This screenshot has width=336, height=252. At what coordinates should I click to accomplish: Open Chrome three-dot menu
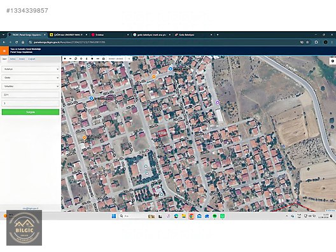pos(332,42)
